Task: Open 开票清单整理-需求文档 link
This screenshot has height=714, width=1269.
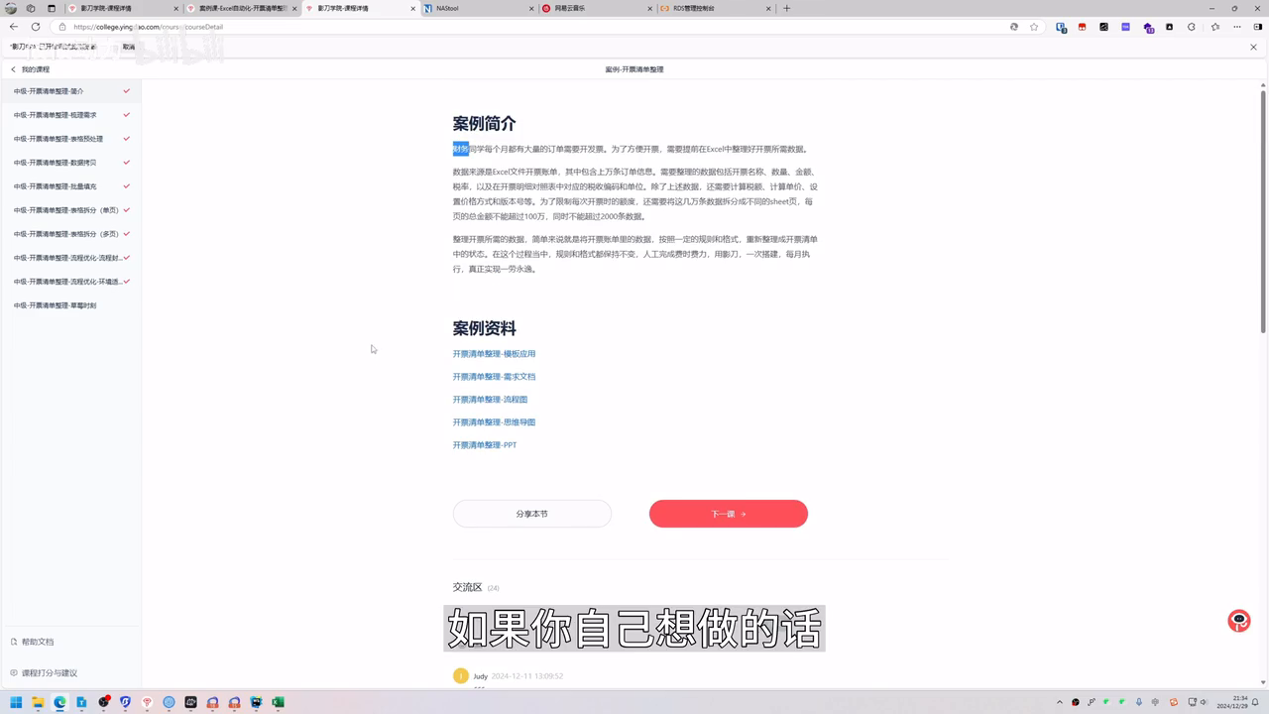Action: pyautogui.click(x=494, y=377)
